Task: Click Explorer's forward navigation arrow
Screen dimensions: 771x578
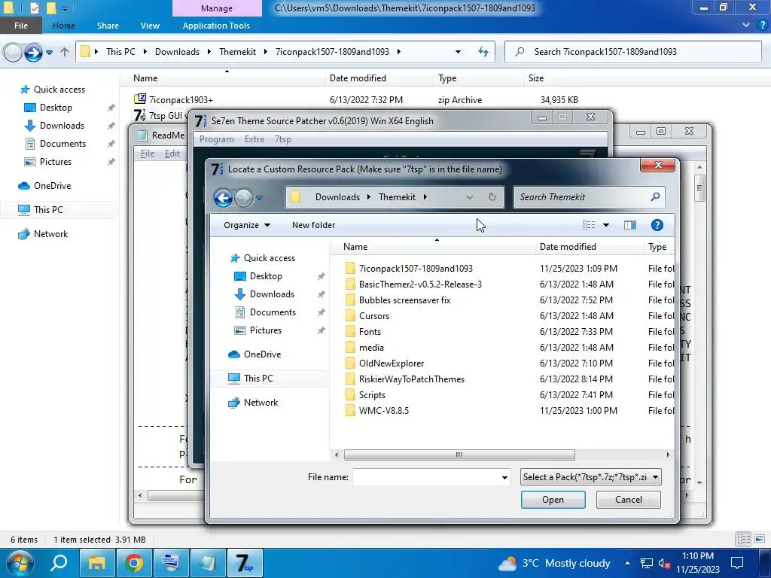Action: click(33, 52)
